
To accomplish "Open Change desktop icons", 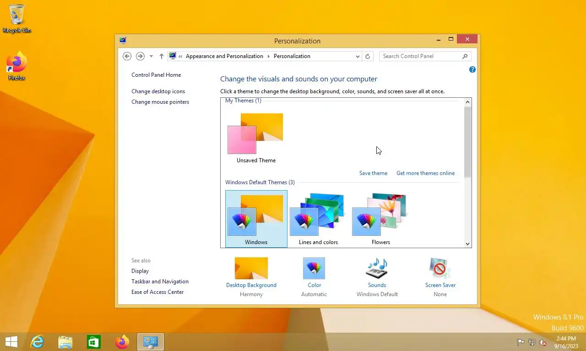I will tap(158, 91).
